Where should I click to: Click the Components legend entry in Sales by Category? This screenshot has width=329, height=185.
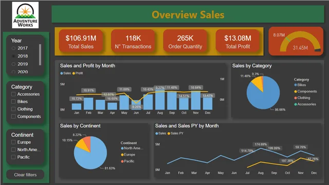pyautogui.click(x=305, y=91)
